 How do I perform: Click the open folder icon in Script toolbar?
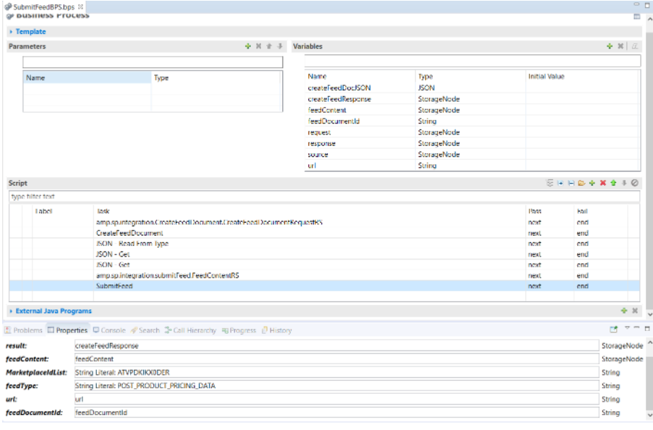(582, 183)
